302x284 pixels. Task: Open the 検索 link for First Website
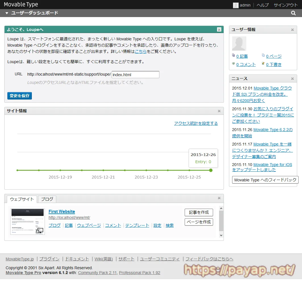[x=170, y=225]
